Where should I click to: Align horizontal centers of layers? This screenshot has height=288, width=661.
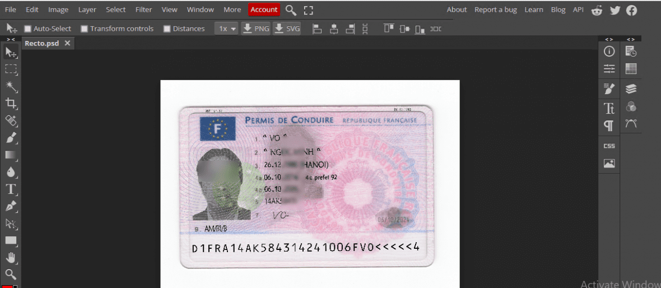coord(334,29)
